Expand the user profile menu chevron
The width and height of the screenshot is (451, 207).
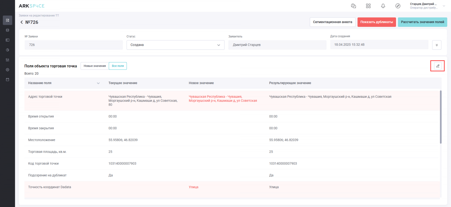[444, 6]
